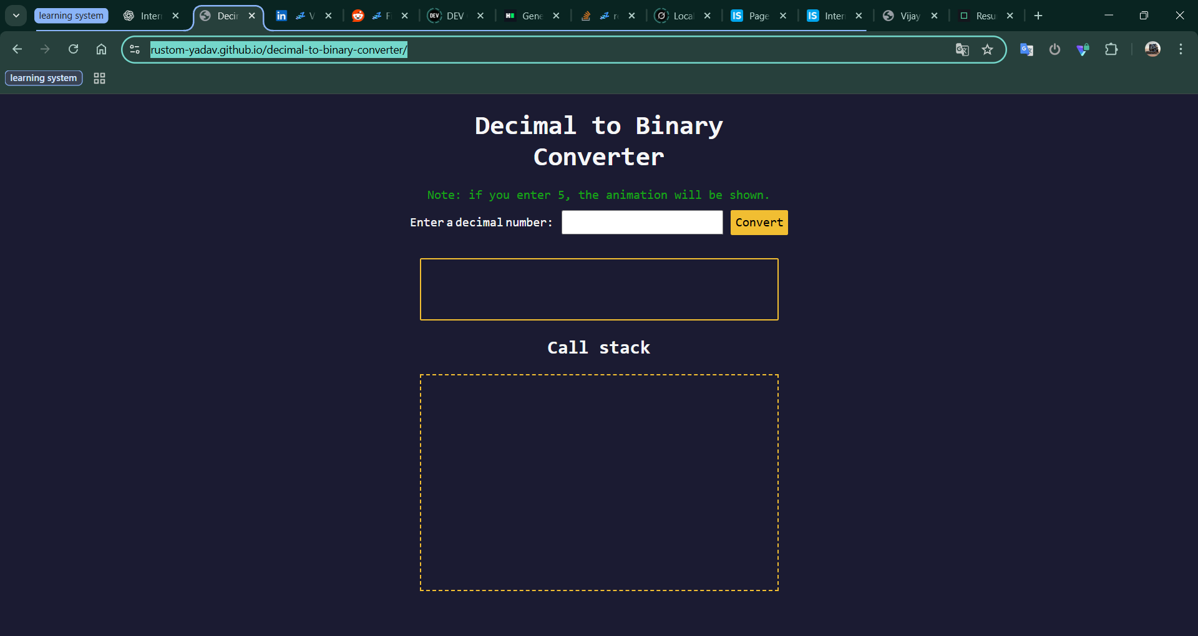Minimize the browser window

click(1109, 16)
